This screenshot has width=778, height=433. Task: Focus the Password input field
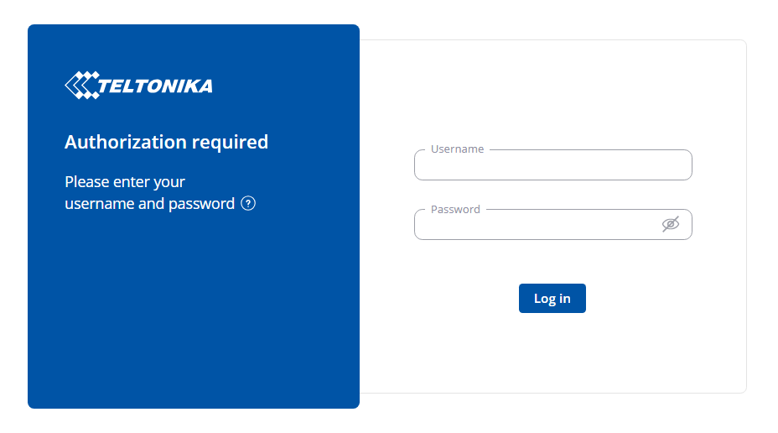point(537,225)
